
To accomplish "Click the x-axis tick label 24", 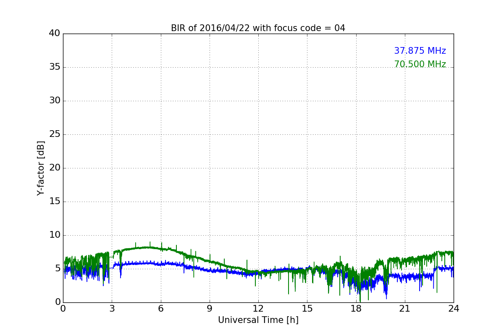I will coord(454,309).
